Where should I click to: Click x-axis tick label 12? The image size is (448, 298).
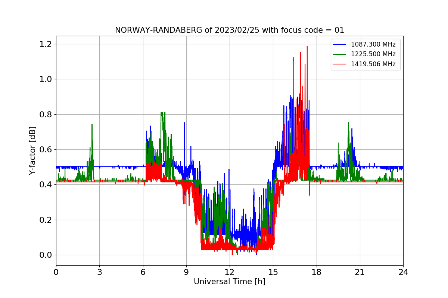230,272
